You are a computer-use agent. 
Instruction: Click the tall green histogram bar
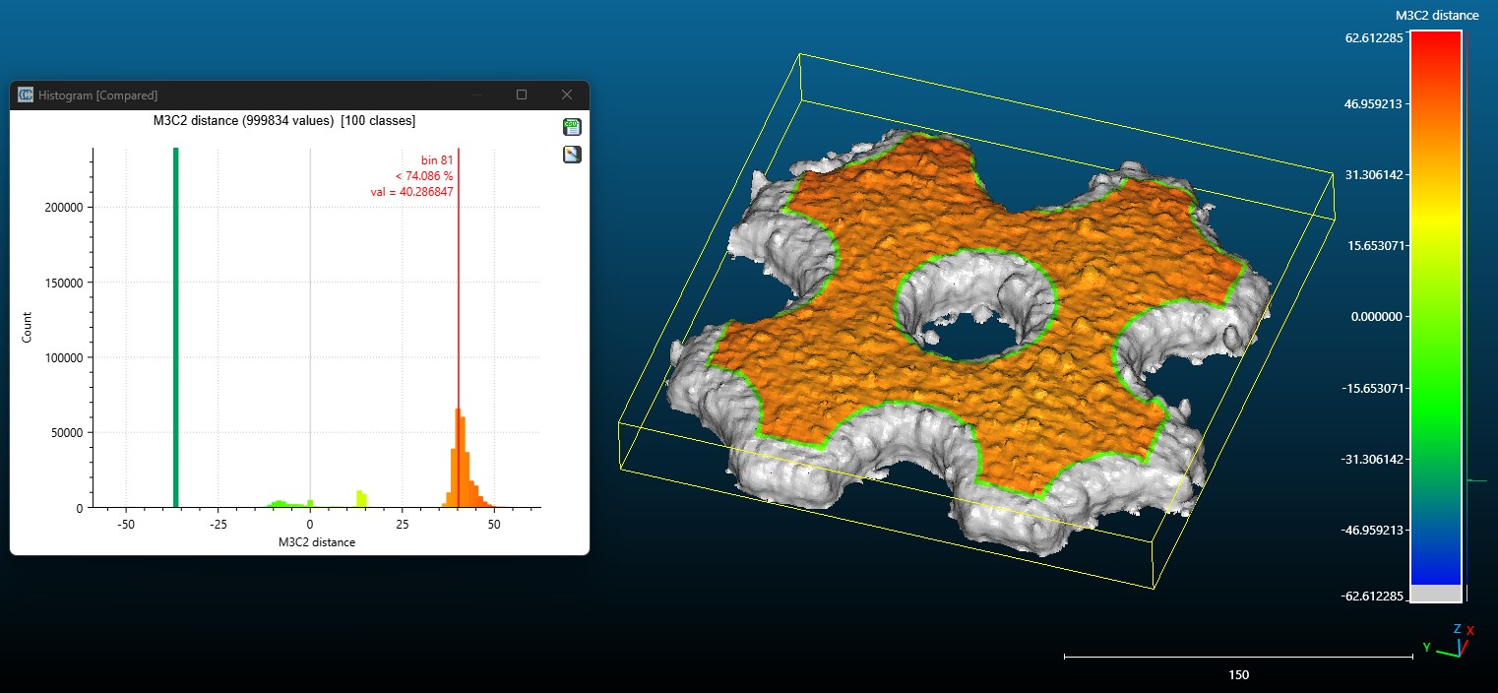175,325
